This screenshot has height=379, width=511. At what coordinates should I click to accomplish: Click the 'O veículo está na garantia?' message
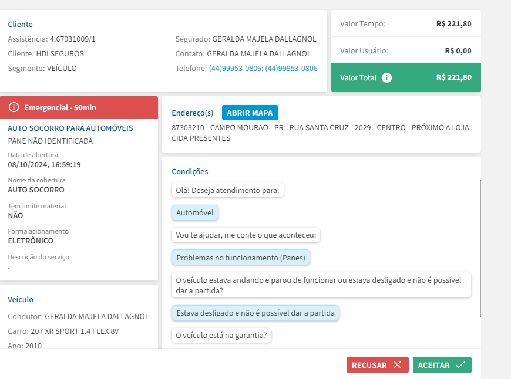[x=221, y=336]
